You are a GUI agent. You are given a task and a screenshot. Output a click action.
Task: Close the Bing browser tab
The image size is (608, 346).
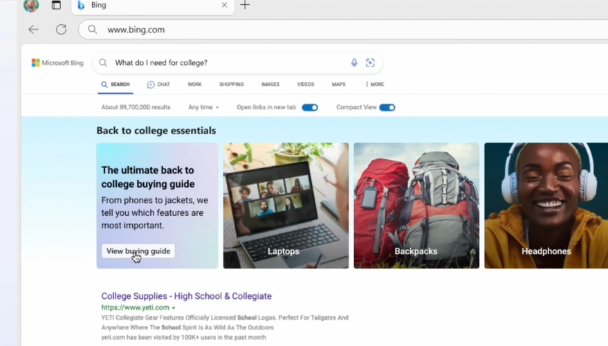click(224, 6)
